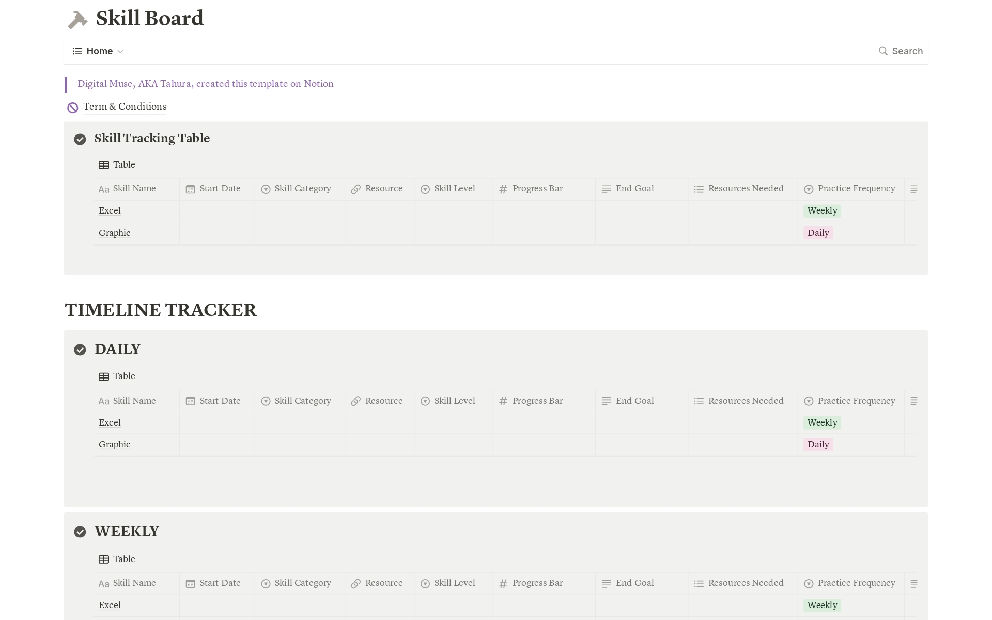Click the Aa icon on Skill Name column
The image size is (992, 620).
coord(103,189)
